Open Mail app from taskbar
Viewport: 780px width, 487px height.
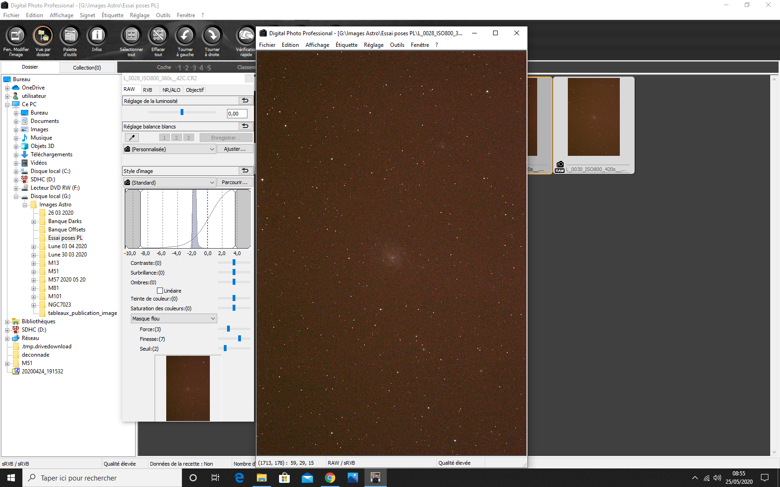[307, 478]
